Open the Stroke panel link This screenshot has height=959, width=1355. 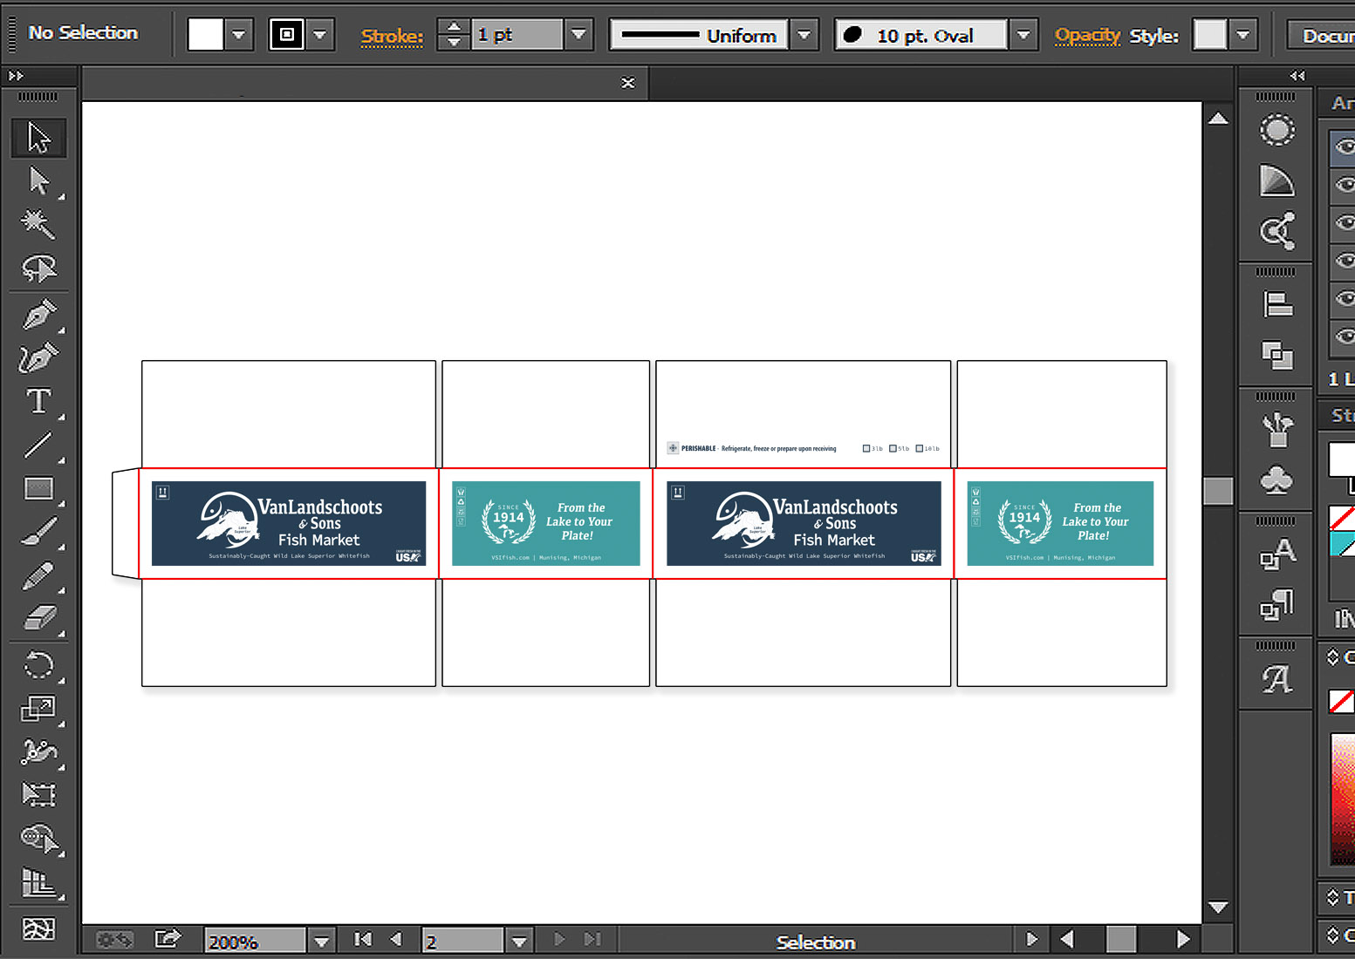click(x=392, y=37)
